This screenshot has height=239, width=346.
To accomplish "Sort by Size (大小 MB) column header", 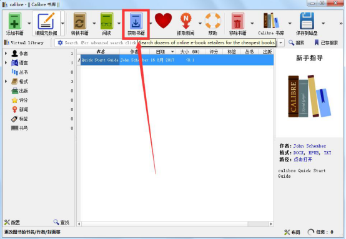I will [x=190, y=52].
